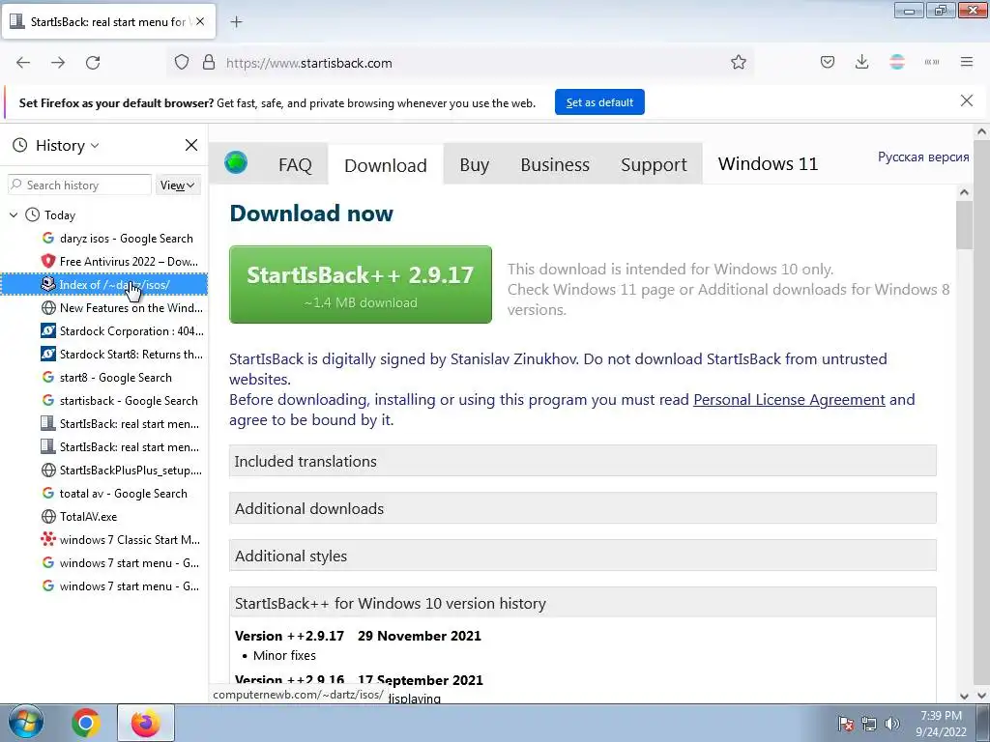View site security padlock info
This screenshot has height=742, width=990.
click(x=209, y=63)
